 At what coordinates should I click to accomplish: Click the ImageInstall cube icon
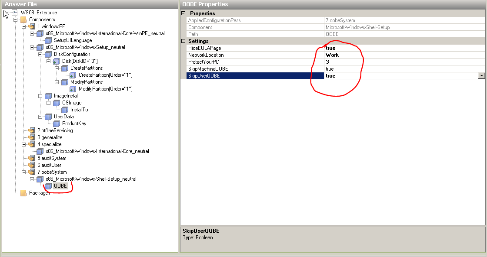pos(48,96)
